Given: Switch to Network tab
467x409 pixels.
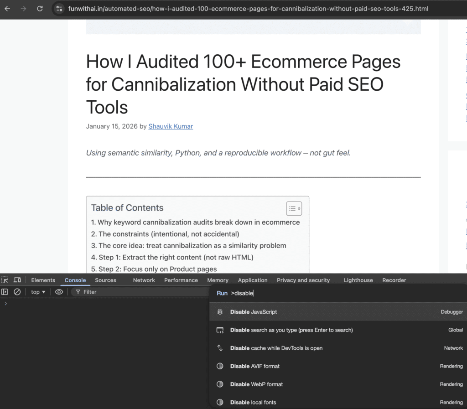Looking at the screenshot, I should [144, 280].
